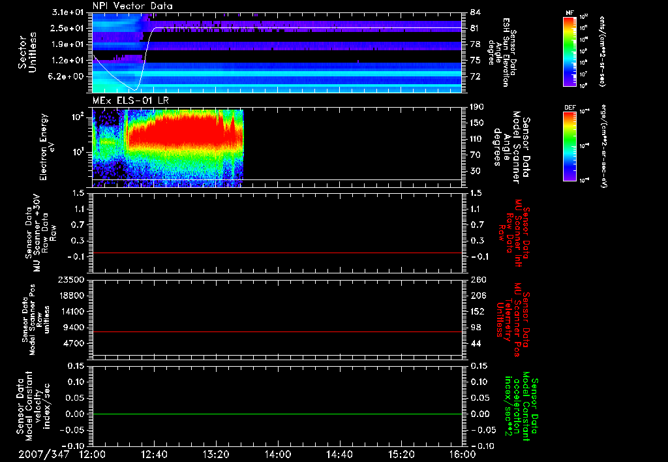Click the '75' sun elevation tick
This screenshot has height=462, width=668.
(475, 61)
